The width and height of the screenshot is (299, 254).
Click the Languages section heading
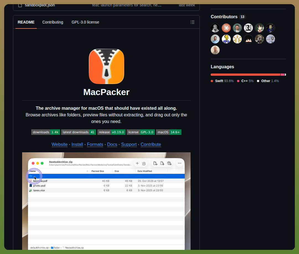[222, 67]
